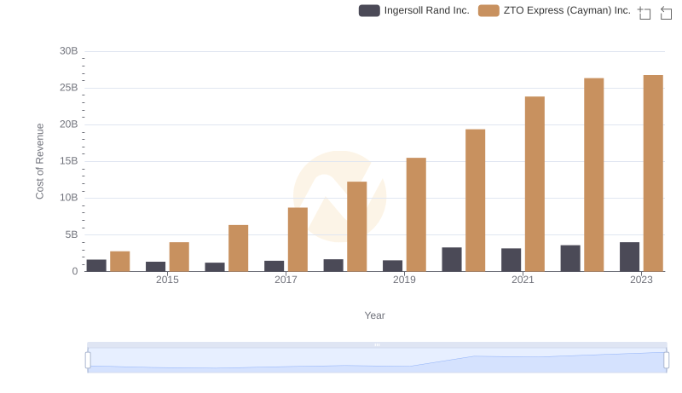Screen dimensions: 682x393
Task: Click the 2021 x-axis label
Action: coord(523,280)
